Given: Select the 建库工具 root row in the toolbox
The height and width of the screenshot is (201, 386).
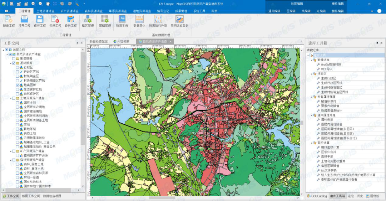Looking at the screenshot, I should (x=345, y=55).
